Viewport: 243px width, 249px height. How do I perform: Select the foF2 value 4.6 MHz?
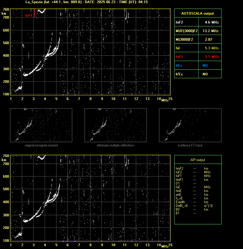tap(212, 22)
